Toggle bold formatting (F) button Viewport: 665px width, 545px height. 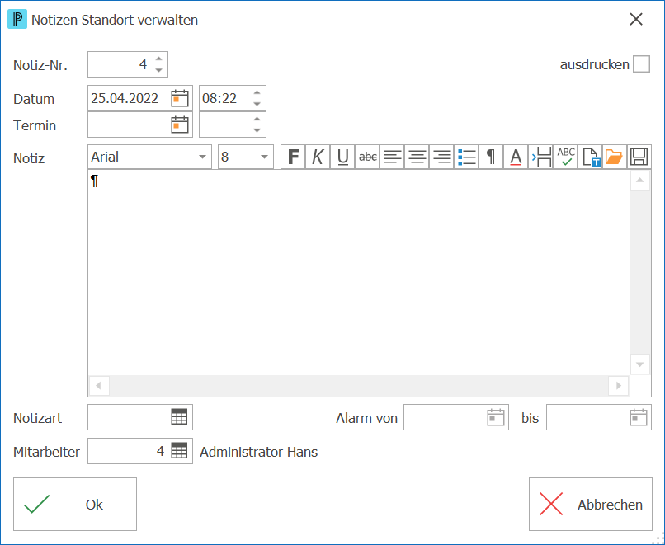click(x=293, y=157)
